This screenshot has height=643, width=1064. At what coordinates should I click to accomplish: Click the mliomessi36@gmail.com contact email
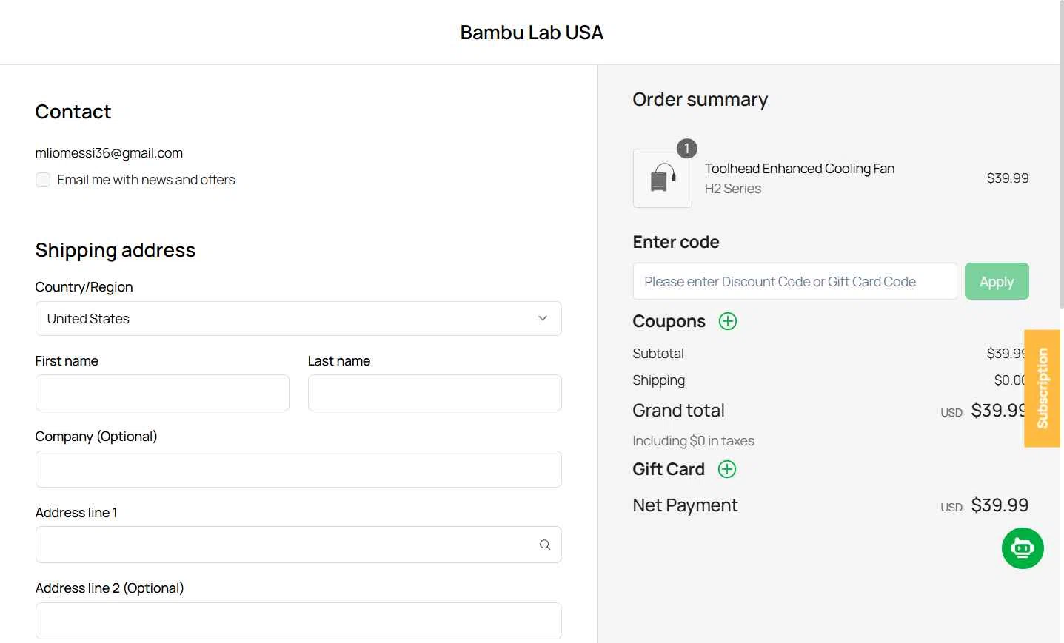coord(109,153)
